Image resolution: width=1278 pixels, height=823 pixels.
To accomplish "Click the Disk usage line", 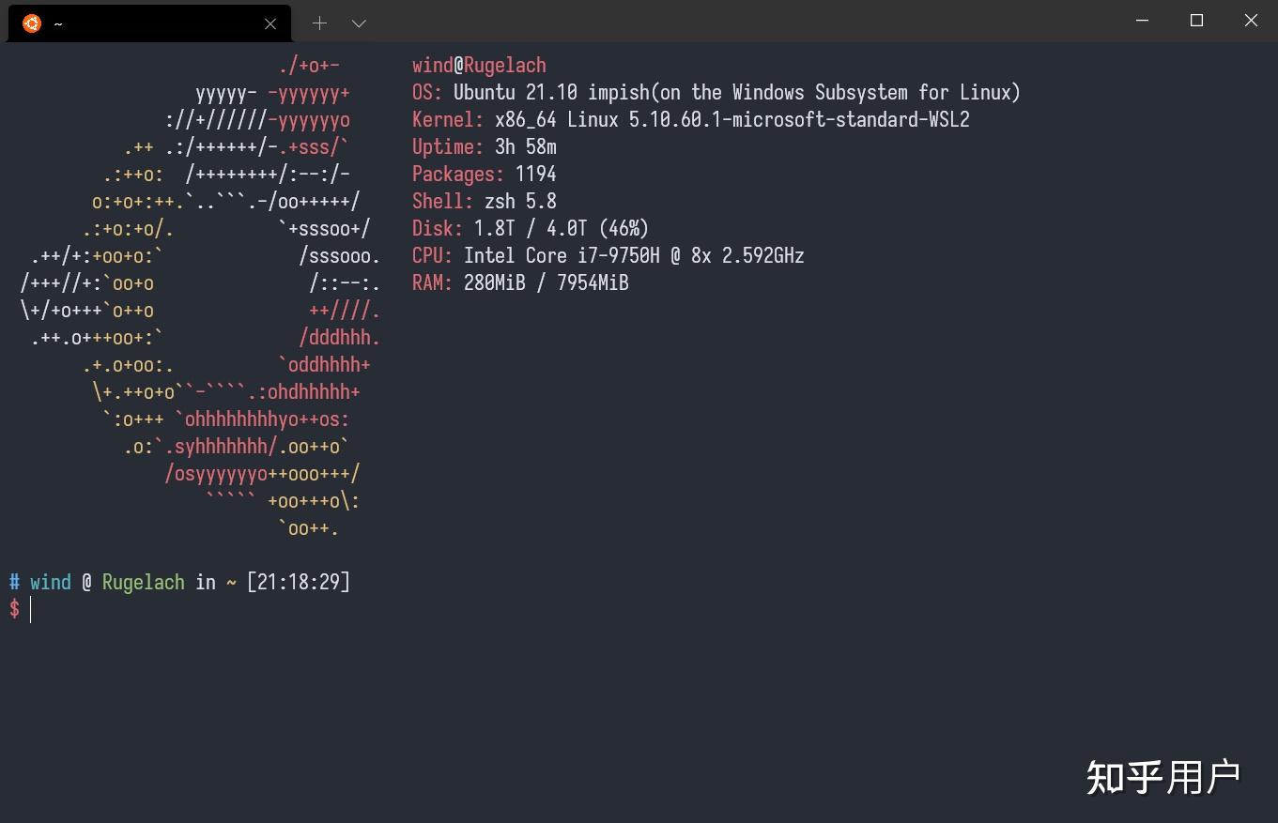I will (x=531, y=229).
